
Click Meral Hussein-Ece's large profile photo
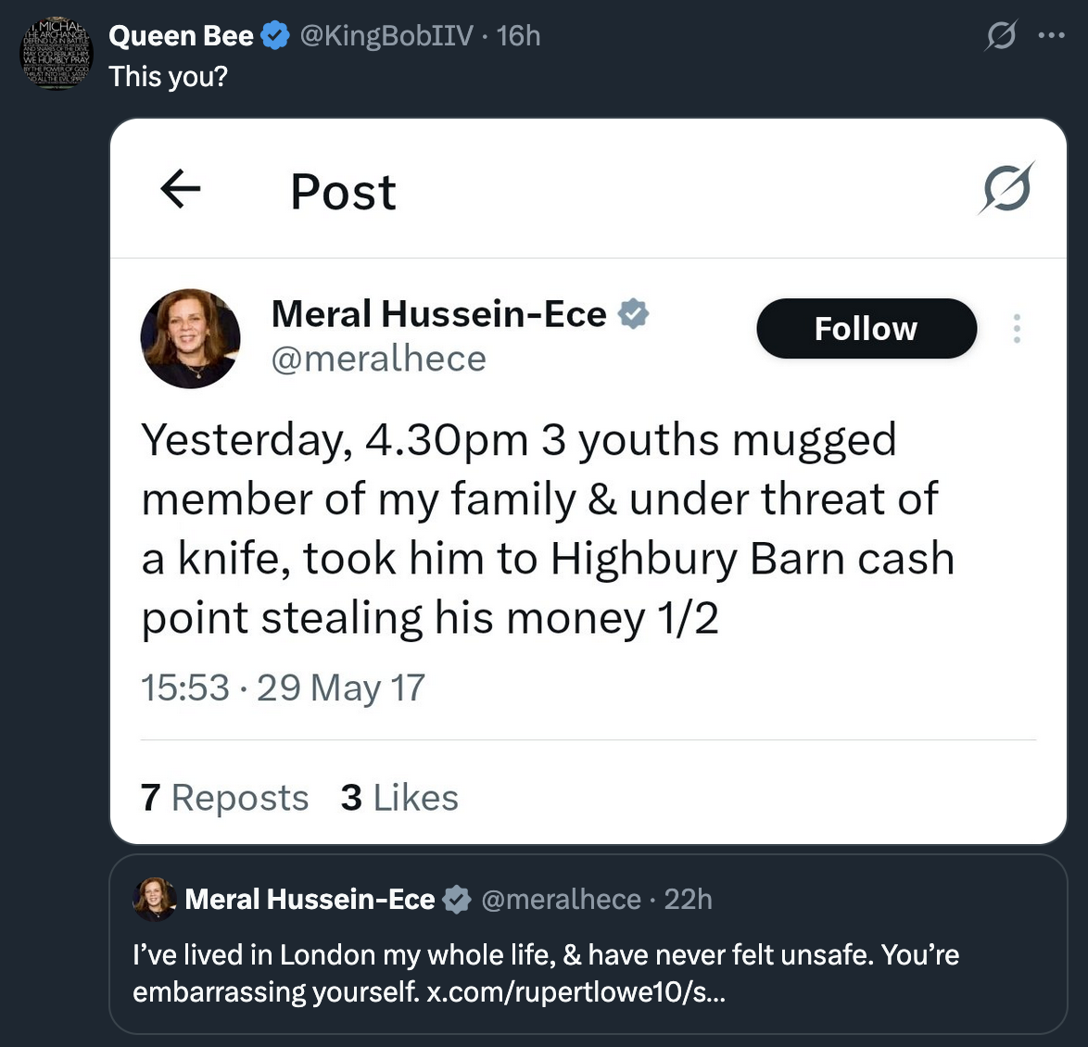tap(190, 338)
